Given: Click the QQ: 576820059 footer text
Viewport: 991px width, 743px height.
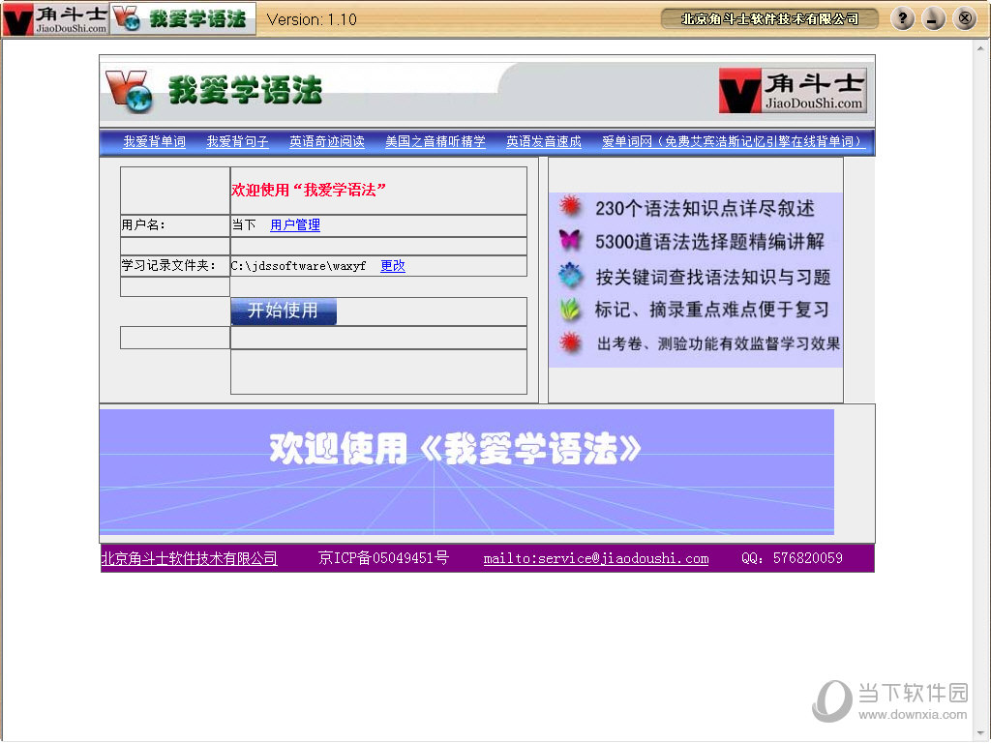Looking at the screenshot, I should pos(792,558).
